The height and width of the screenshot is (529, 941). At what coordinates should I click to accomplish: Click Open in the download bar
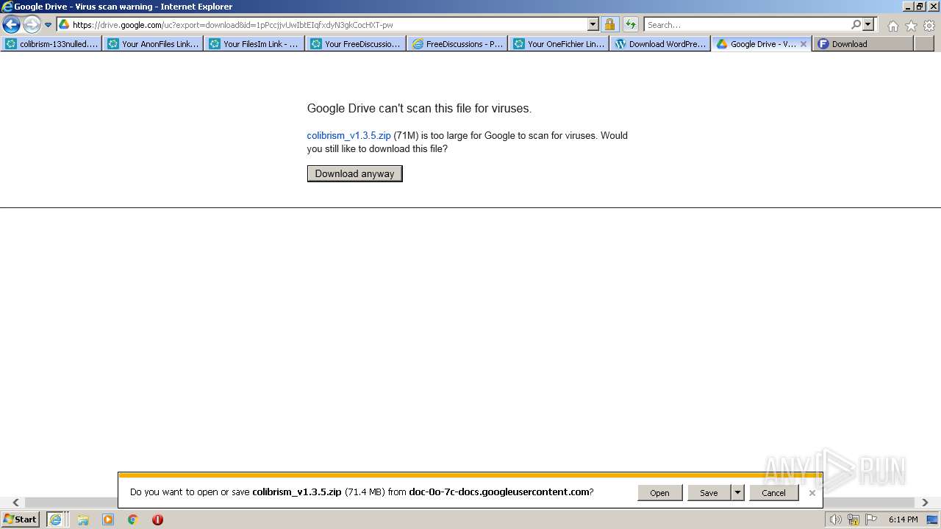coord(659,492)
